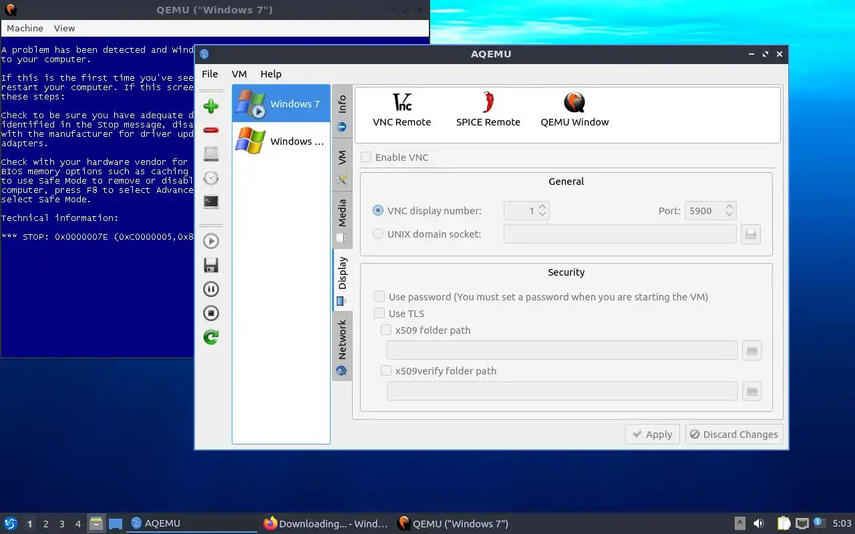This screenshot has width=855, height=534.
Task: Select the running Windows 7 VM
Action: (281, 103)
